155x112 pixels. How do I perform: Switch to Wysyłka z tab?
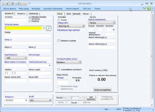(21, 14)
